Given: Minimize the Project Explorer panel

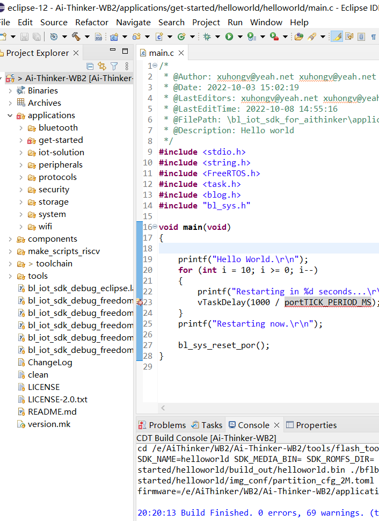Looking at the screenshot, I should point(113,50).
